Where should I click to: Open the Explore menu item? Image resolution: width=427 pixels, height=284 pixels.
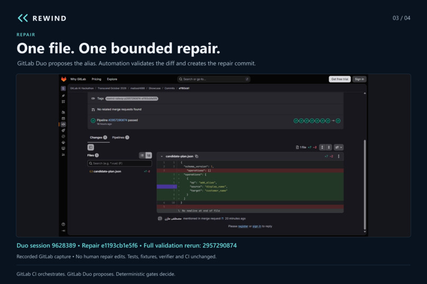112,79
